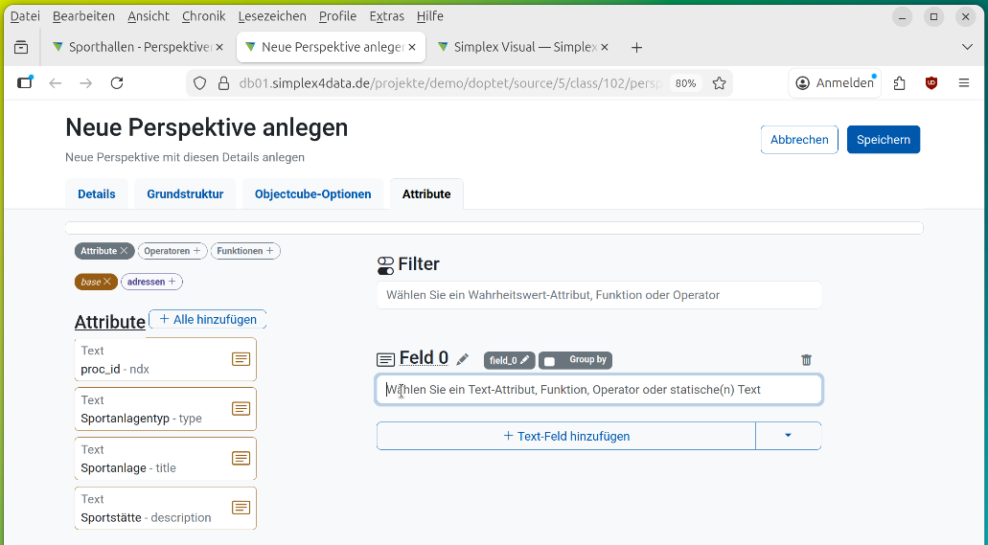Viewport: 988px width, 545px height.
Task: Enable the Operatoren filter chip
Action: coord(172,251)
